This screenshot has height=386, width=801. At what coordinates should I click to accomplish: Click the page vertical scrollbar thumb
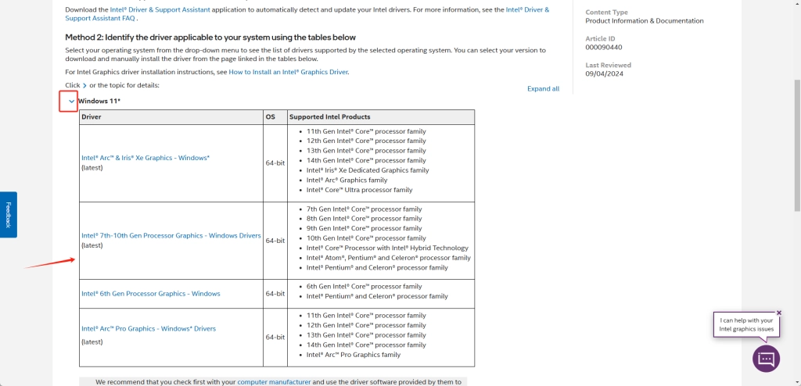click(x=797, y=145)
